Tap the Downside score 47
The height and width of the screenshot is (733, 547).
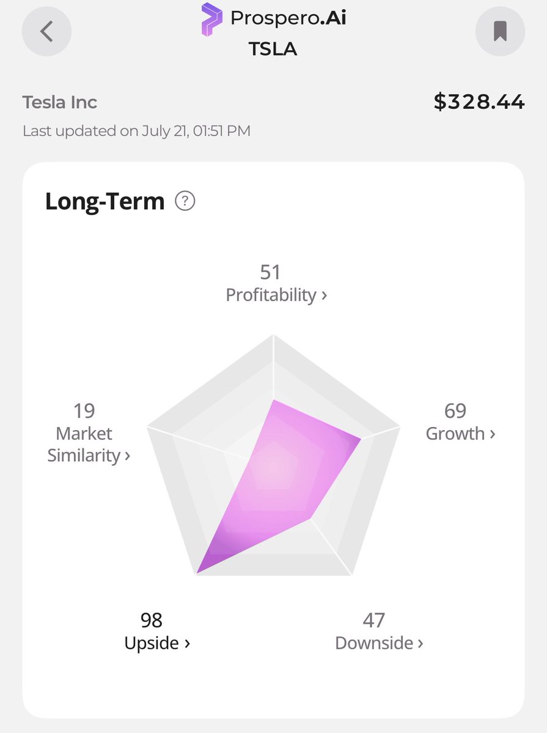373,621
